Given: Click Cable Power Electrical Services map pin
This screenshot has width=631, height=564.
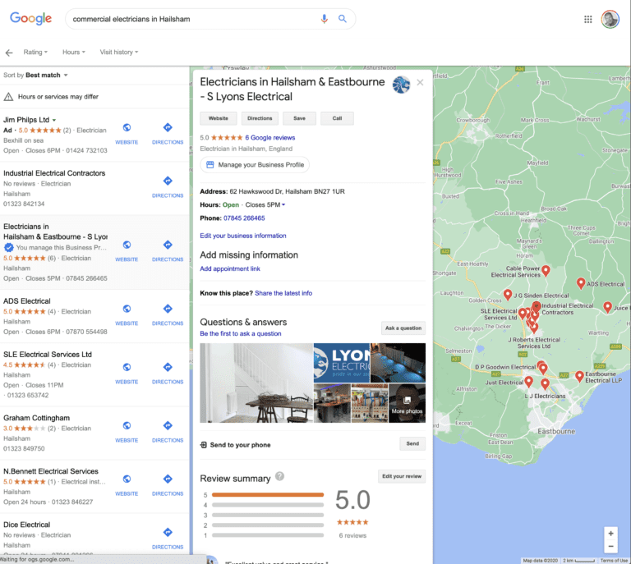Looking at the screenshot, I should coord(546,271).
